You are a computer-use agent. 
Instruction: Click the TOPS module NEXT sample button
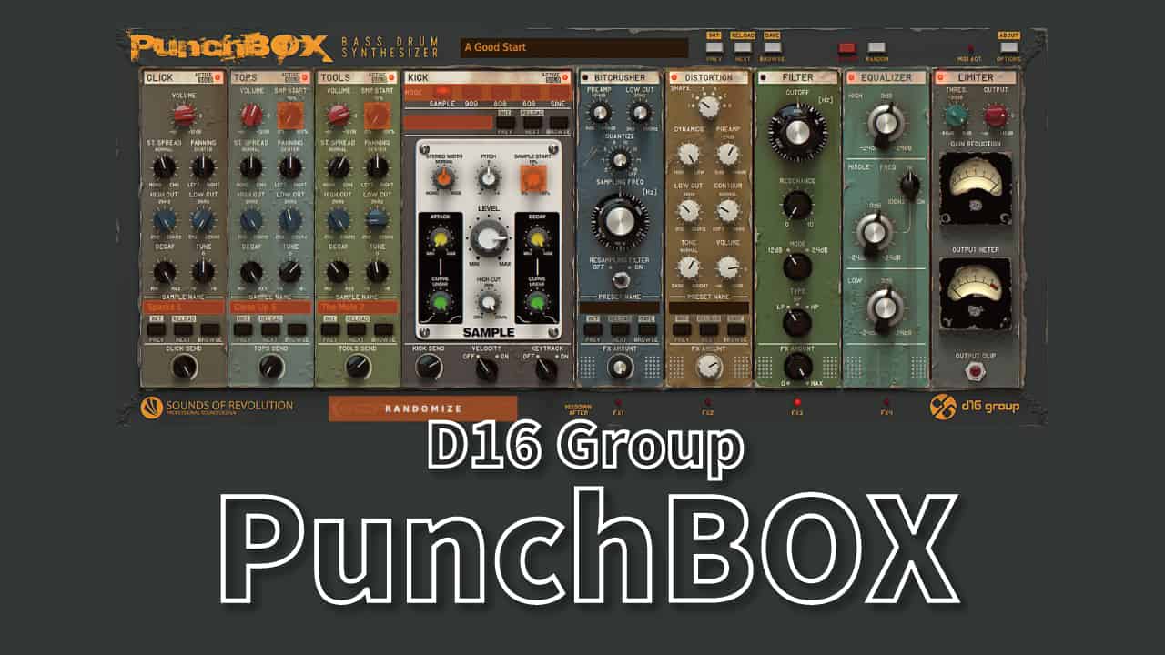tap(270, 330)
